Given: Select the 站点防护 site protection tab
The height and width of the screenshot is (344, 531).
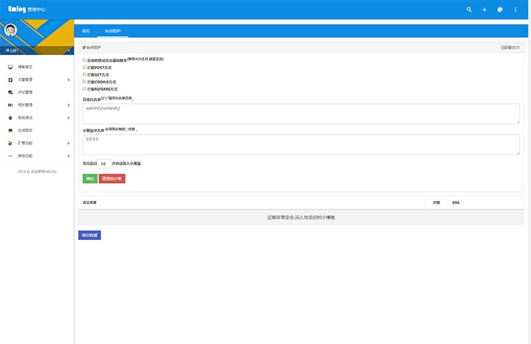Looking at the screenshot, I should [x=113, y=31].
